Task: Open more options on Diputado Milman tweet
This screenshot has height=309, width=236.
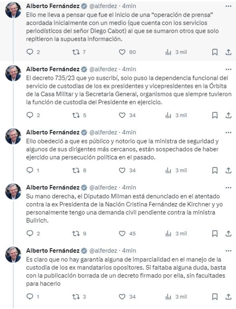Action: tap(228, 188)
